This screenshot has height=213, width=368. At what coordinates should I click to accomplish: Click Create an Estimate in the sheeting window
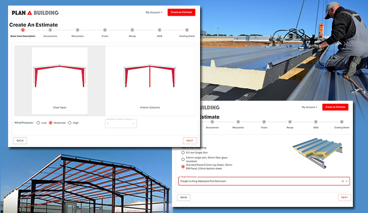point(335,107)
